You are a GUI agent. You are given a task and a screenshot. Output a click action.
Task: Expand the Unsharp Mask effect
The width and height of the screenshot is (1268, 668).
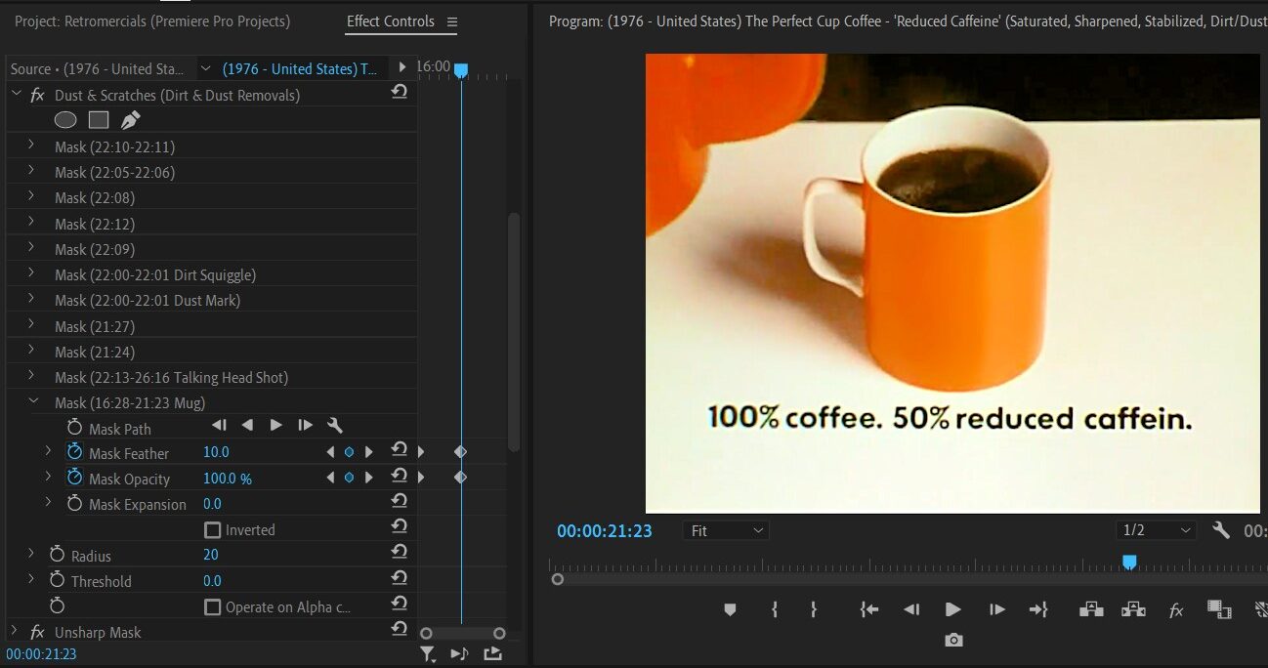[x=15, y=631]
